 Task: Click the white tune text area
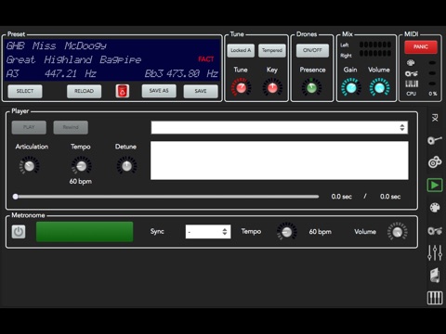(280, 161)
